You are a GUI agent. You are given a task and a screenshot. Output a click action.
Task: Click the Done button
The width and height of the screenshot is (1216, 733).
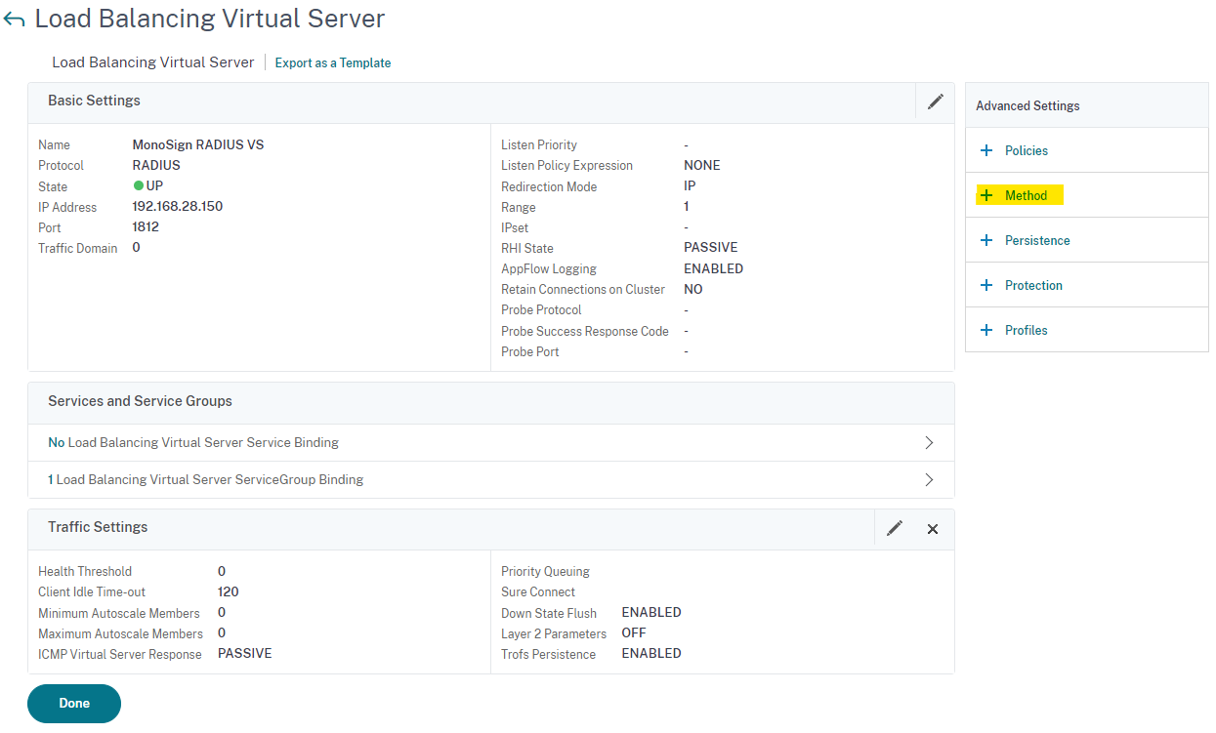74,703
